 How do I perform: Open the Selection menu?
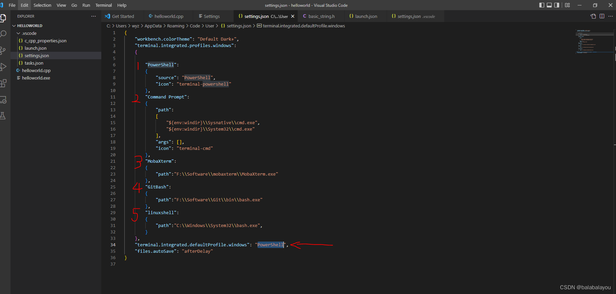[42, 5]
